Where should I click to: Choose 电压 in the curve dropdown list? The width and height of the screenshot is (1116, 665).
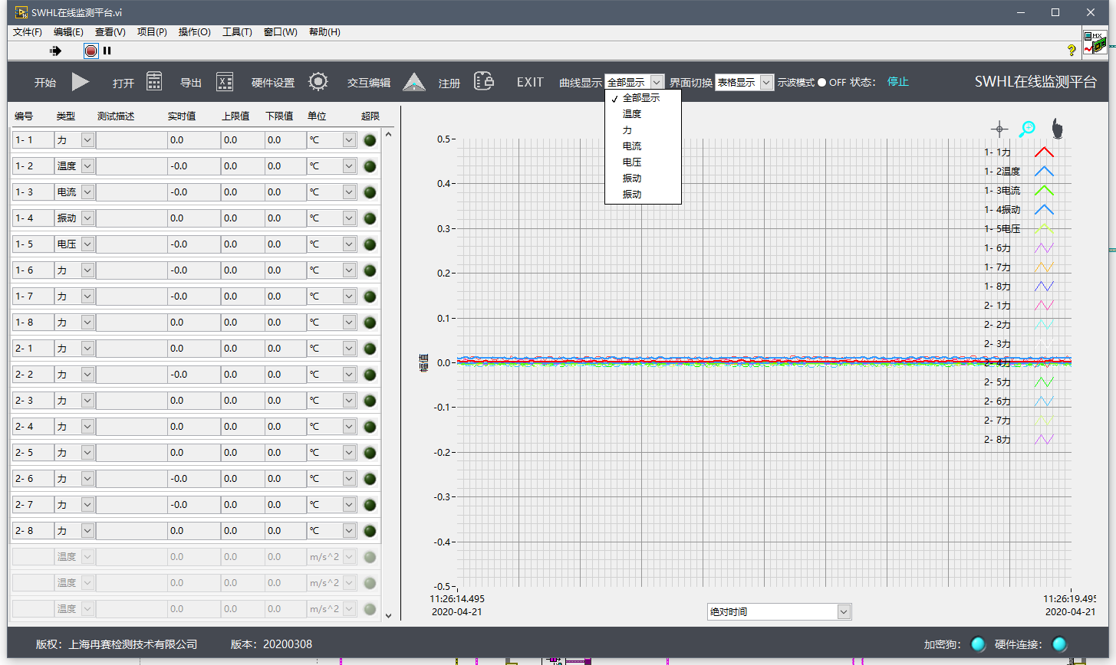(x=643, y=162)
